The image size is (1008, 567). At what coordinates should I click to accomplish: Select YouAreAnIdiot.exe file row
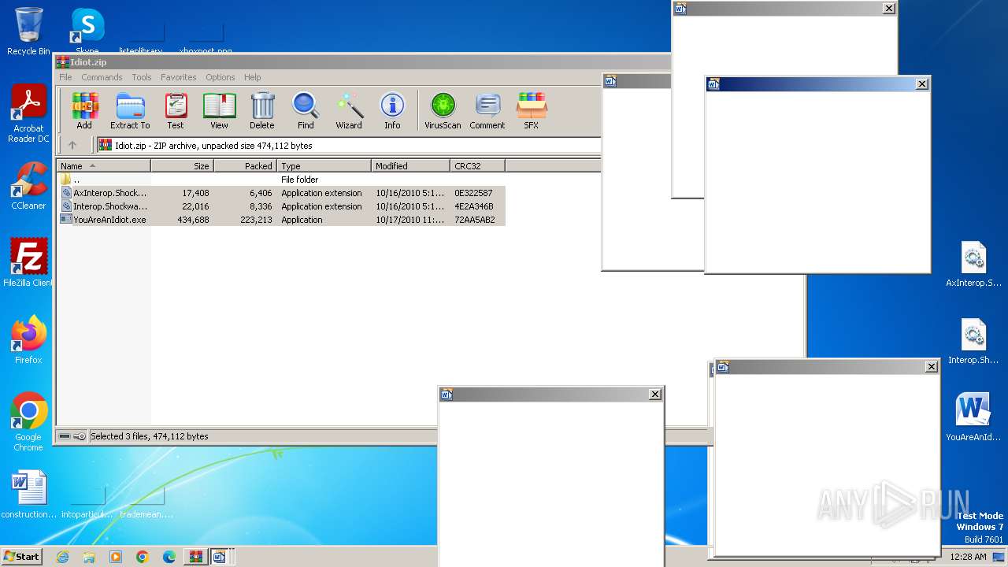pyautogui.click(x=281, y=220)
